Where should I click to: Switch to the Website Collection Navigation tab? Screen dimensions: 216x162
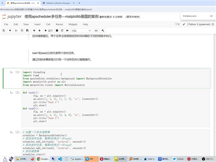[59, 3]
